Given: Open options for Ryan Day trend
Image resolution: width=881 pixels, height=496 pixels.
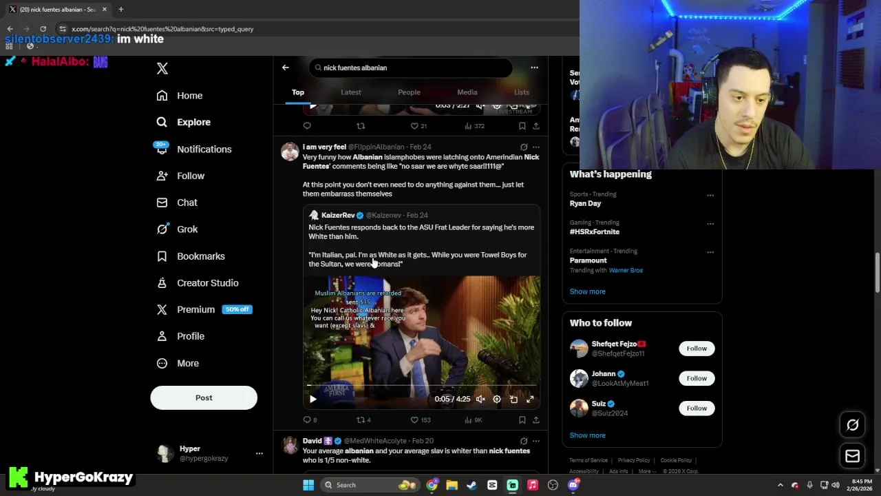Looking at the screenshot, I should click(710, 195).
